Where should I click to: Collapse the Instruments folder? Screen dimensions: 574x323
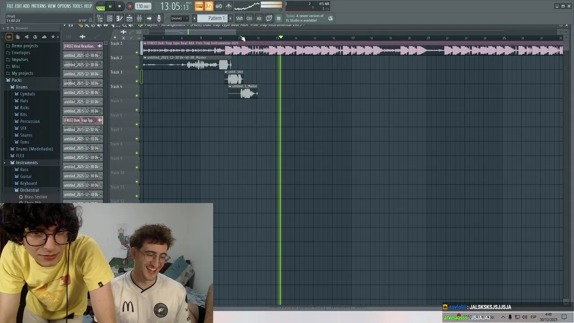[x=27, y=163]
